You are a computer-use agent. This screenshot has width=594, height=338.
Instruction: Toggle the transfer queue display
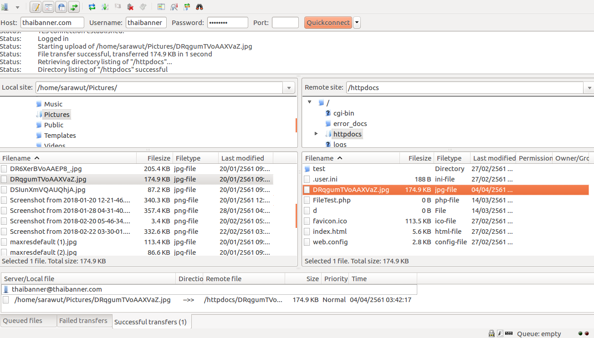click(74, 7)
